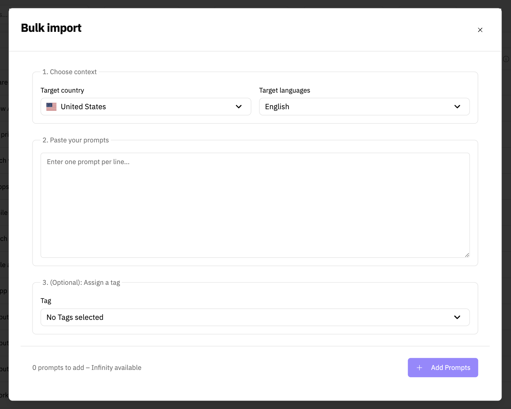This screenshot has width=511, height=409.
Task: Click '3. (Optional): Assign a tag' heading
Action: (x=81, y=283)
